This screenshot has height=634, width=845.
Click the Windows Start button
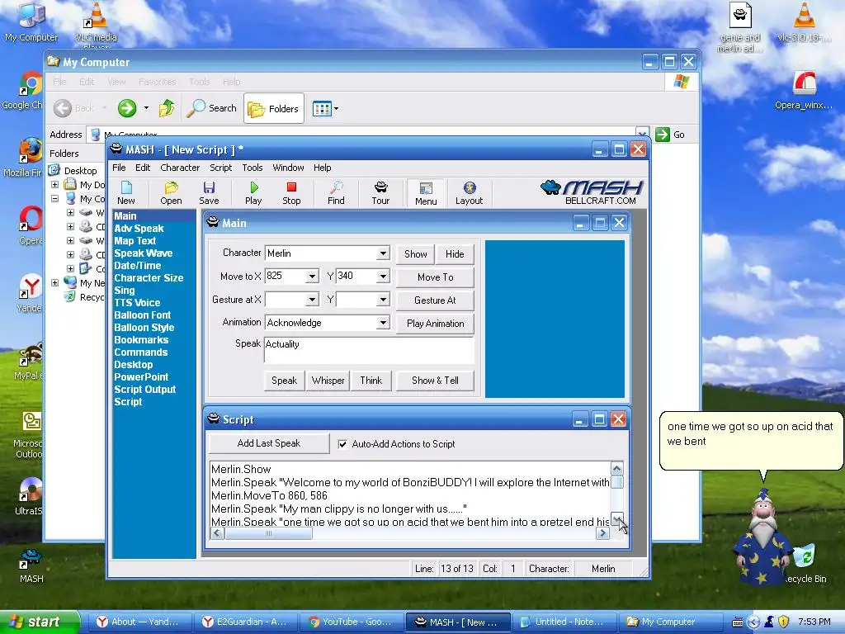[40, 622]
